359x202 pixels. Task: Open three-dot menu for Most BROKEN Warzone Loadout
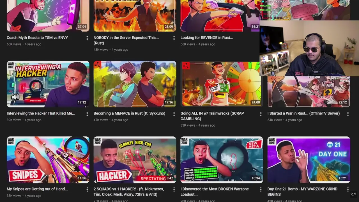pyautogui.click(x=261, y=190)
